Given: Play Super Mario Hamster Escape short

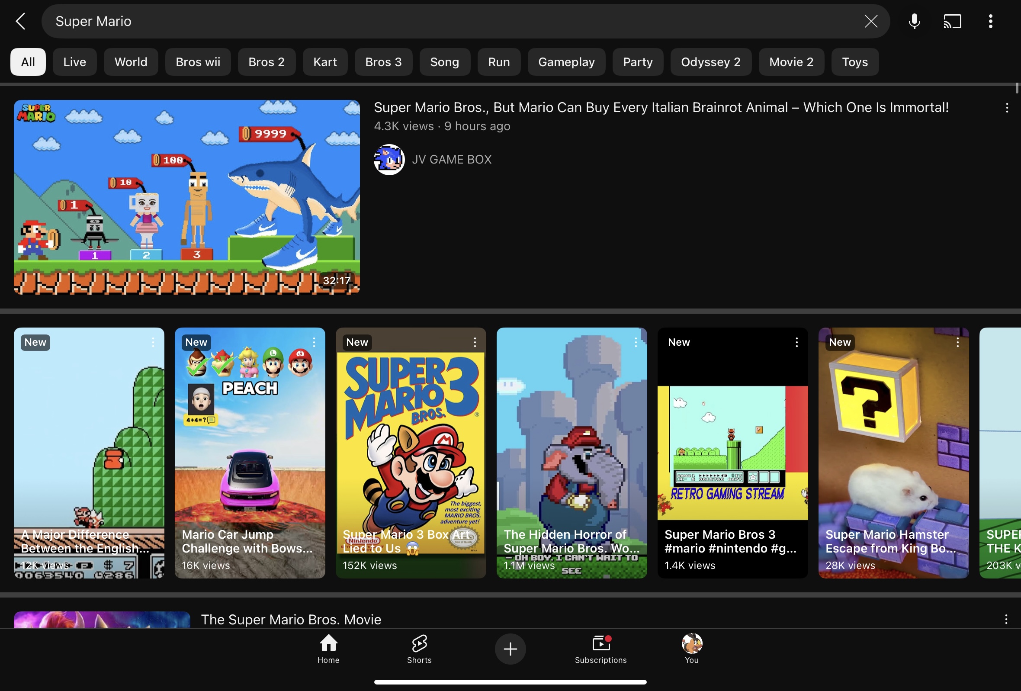Looking at the screenshot, I should tap(894, 453).
